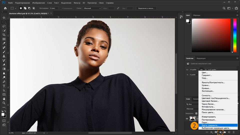Select the Crop tool
Screen dimensions: 240x135
(4, 35)
